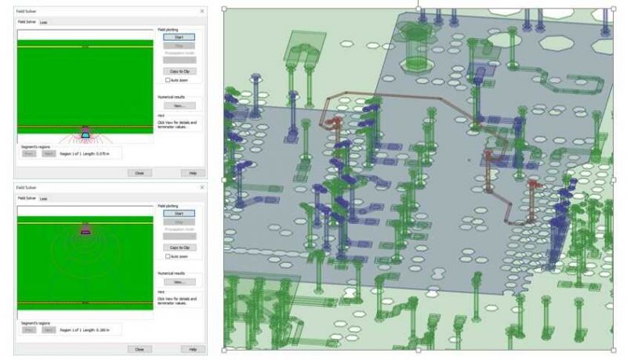Screen dimensions: 627x360
Task: Click Close button in the 0.070 in Field Solver dialog
Action: tap(140, 173)
